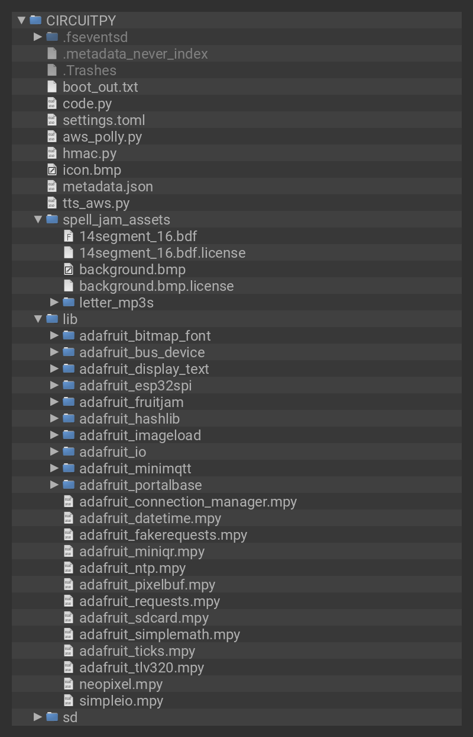Collapse the spell_jam_assets folder
This screenshot has width=473, height=737.
[38, 220]
